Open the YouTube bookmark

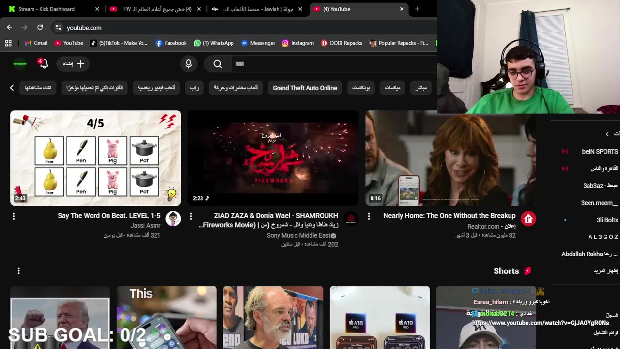(69, 43)
